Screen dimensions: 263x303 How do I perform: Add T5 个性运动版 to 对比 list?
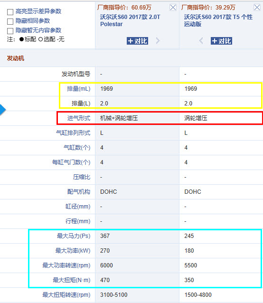221,41
